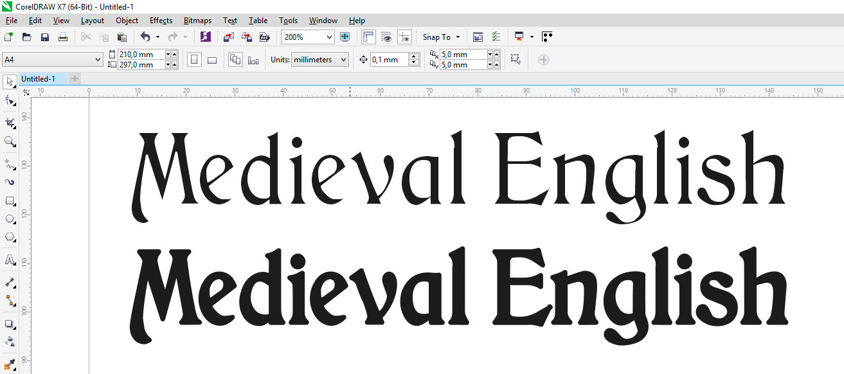Select the Rectangle tool
The height and width of the screenshot is (374, 844).
(x=10, y=200)
